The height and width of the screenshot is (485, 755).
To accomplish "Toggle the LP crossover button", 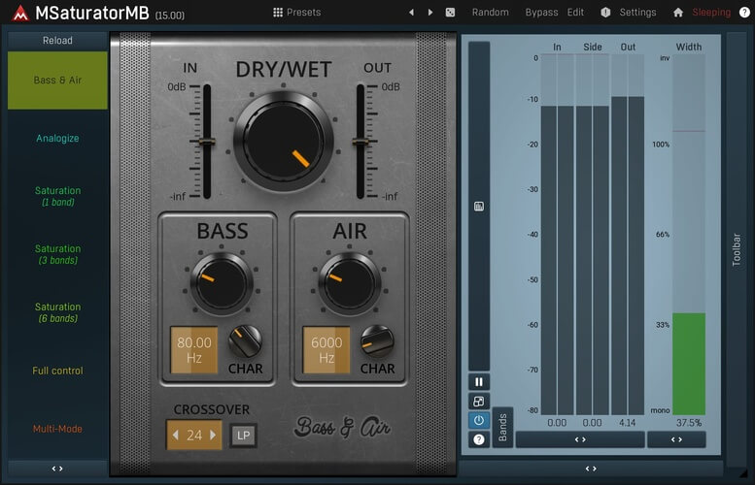I will (243, 436).
